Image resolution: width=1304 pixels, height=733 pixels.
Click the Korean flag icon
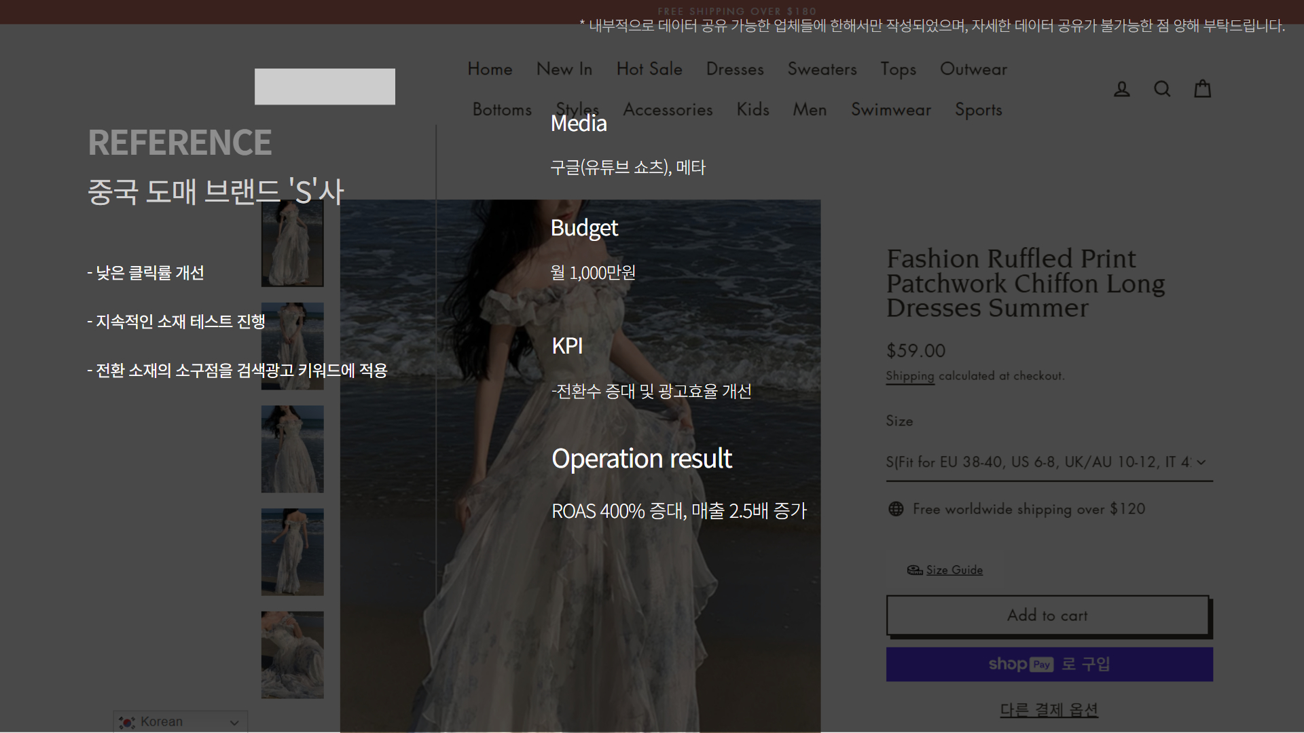coord(127,722)
